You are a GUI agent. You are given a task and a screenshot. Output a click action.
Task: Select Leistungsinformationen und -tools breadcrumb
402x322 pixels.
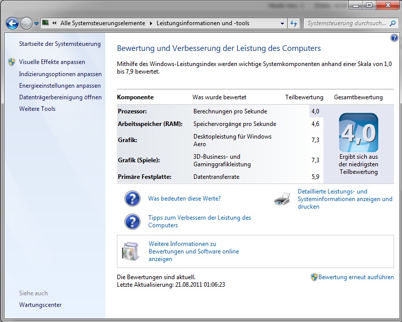click(203, 23)
